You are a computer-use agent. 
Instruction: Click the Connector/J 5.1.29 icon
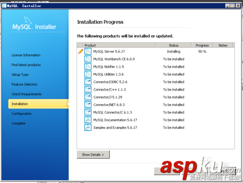pyautogui.click(x=88, y=97)
